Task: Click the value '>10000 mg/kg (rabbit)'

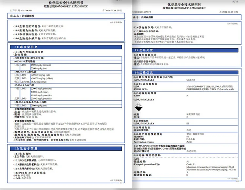Action: pyautogui.click(x=42, y=78)
